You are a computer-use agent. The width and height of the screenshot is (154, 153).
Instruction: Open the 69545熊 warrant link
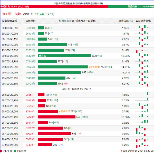[x=31, y=67]
